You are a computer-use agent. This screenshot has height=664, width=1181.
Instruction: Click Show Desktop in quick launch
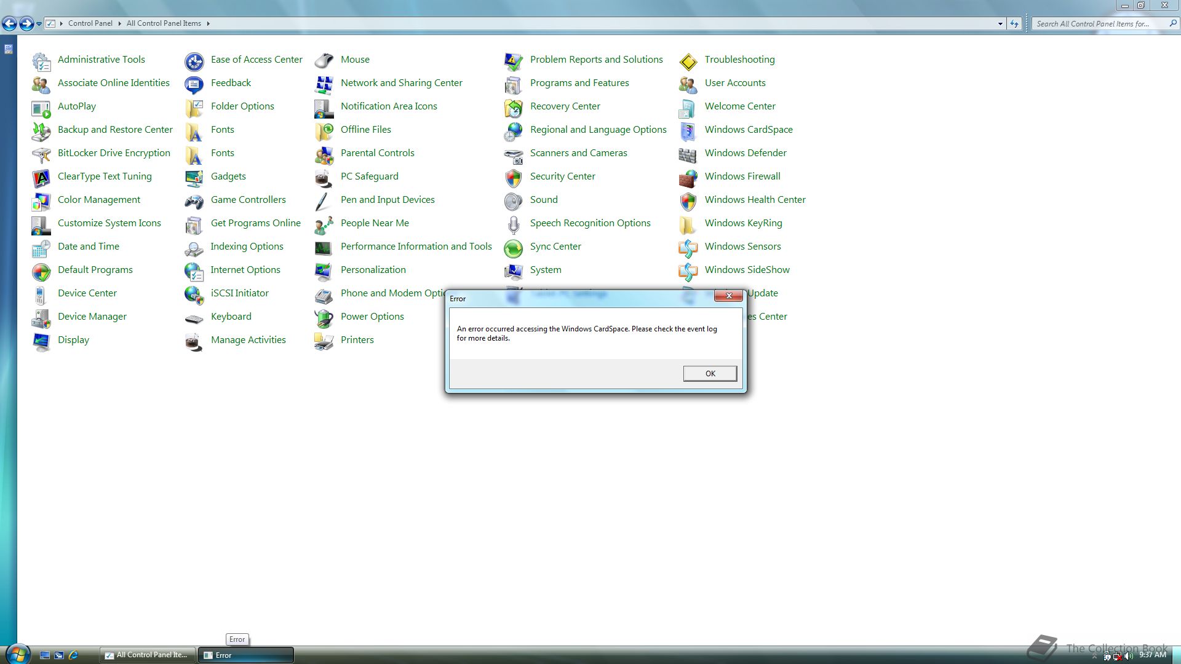click(45, 655)
